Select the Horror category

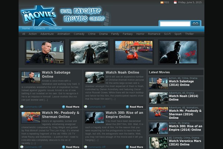point(140,34)
